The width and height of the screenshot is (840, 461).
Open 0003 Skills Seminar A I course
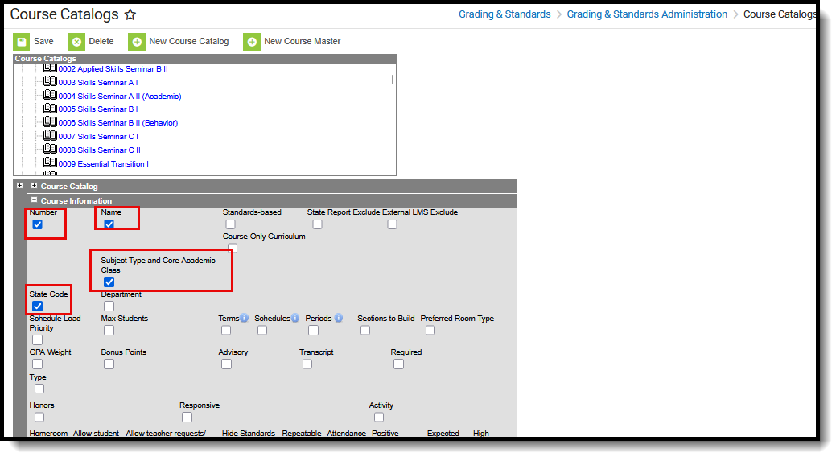[x=98, y=82]
